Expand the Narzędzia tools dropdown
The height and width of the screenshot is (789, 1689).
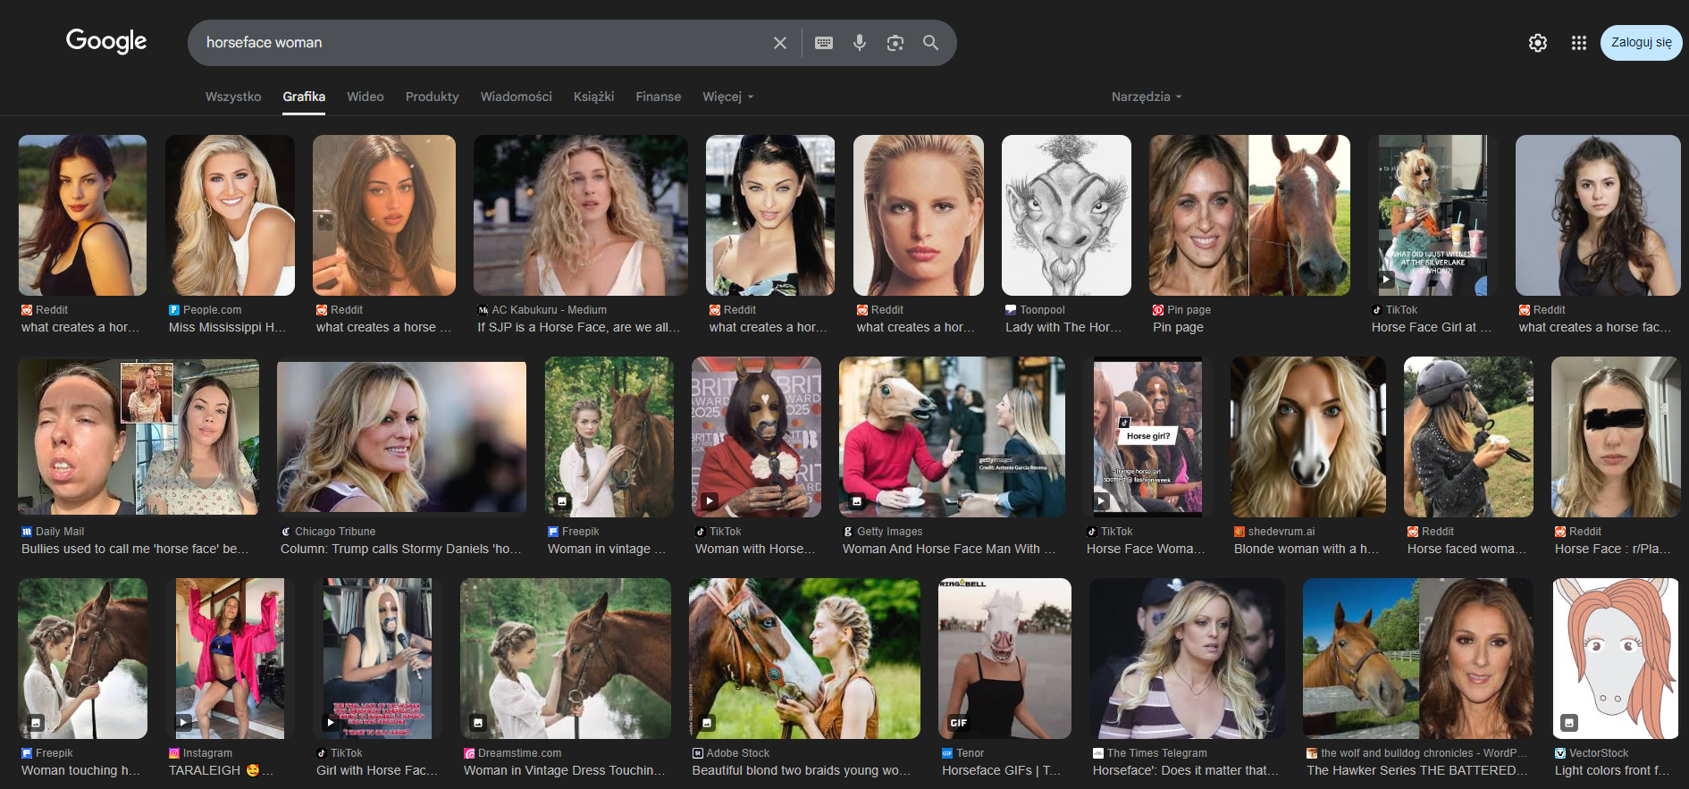click(x=1147, y=97)
